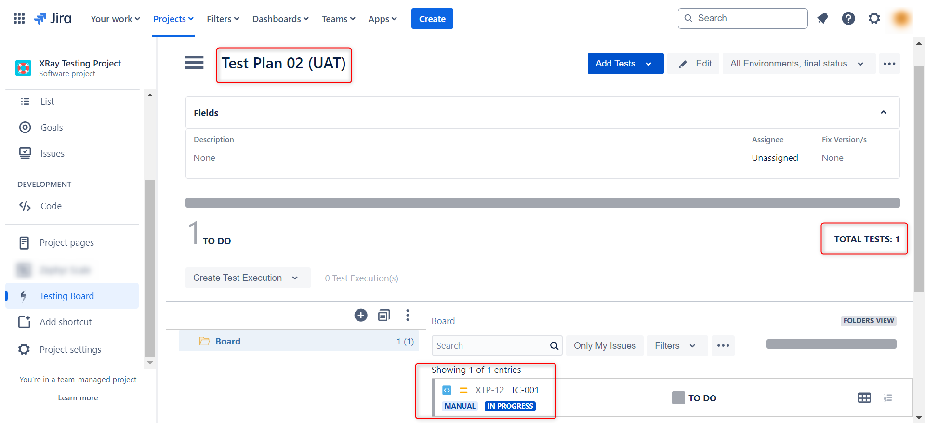Open All Environments, final status dropdown
925x423 pixels.
[x=798, y=64]
